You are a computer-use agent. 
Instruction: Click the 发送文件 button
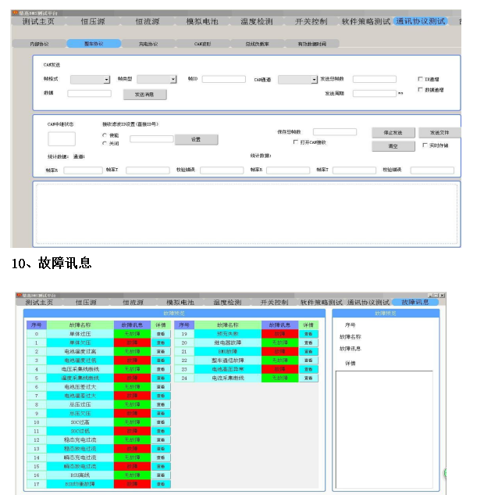439,133
